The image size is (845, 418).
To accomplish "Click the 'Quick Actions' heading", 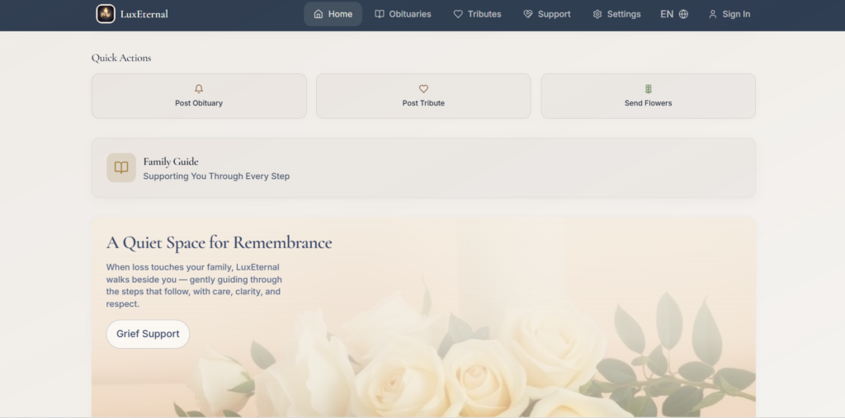I will coord(121,58).
